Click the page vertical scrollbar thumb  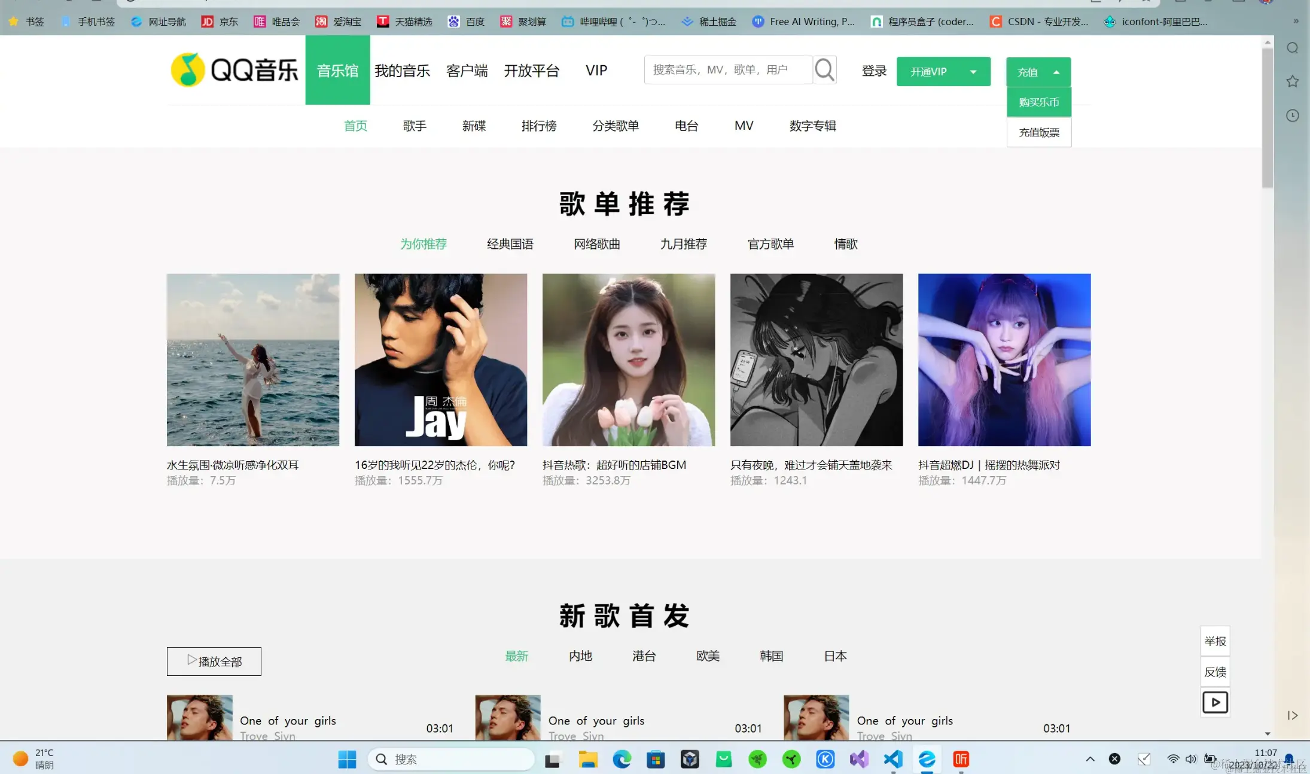click(x=1267, y=117)
